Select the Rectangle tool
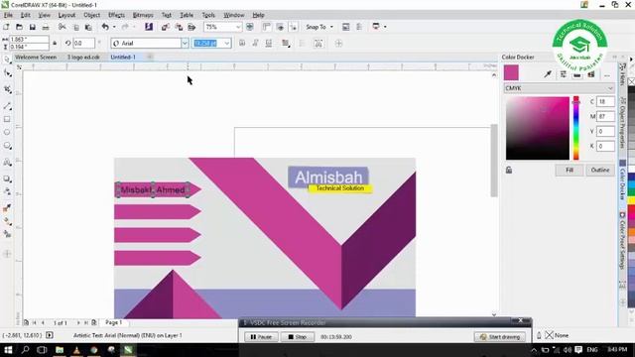The width and height of the screenshot is (635, 357). point(7,119)
